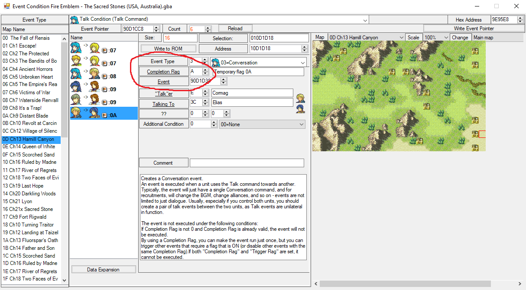Click Cormag's portrait icon beside the Talker field

[300, 98]
